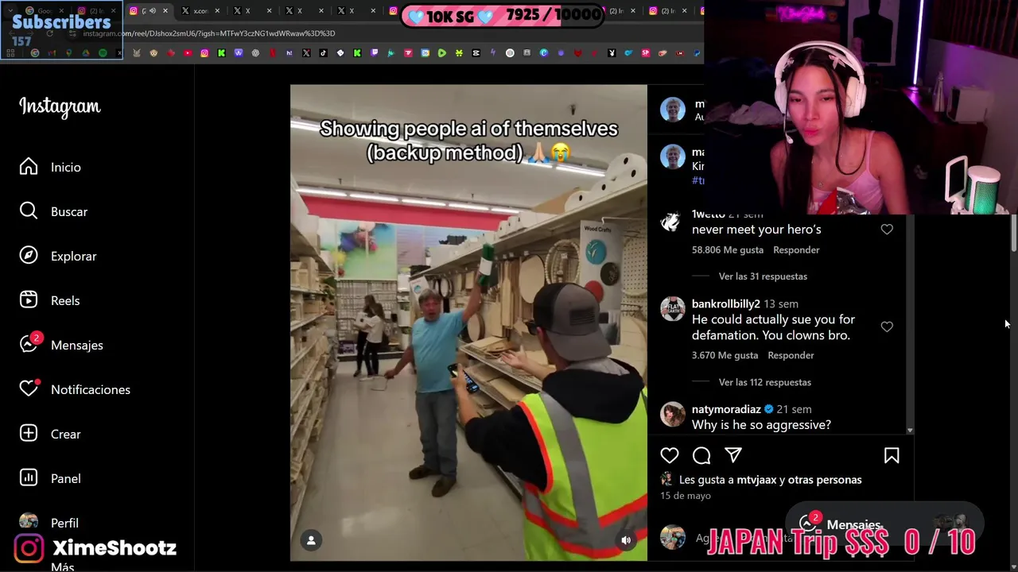This screenshot has width=1018, height=572.
Task: Click the comment bubble icon under the reel
Action: (x=701, y=455)
